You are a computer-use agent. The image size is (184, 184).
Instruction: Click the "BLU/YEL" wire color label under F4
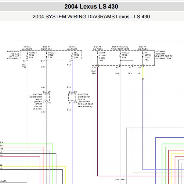pyautogui.click(x=24, y=66)
